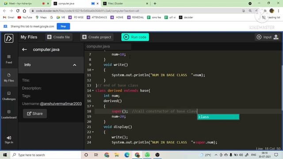Open a new browser tab
Viewport: 283px width, 159px height.
pyautogui.click(x=155, y=4)
